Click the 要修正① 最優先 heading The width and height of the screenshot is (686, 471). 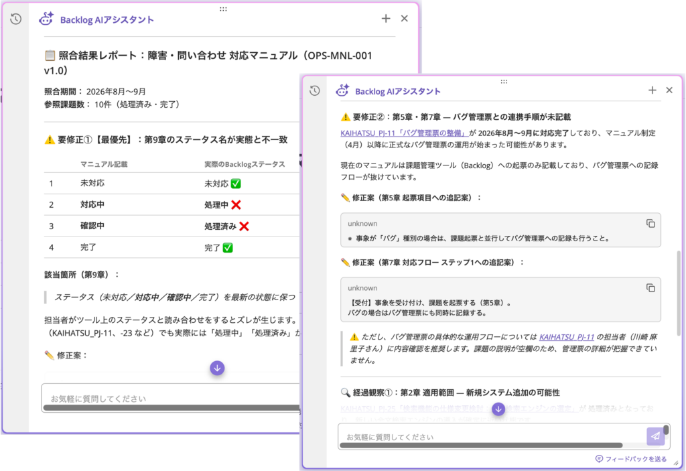coord(166,139)
